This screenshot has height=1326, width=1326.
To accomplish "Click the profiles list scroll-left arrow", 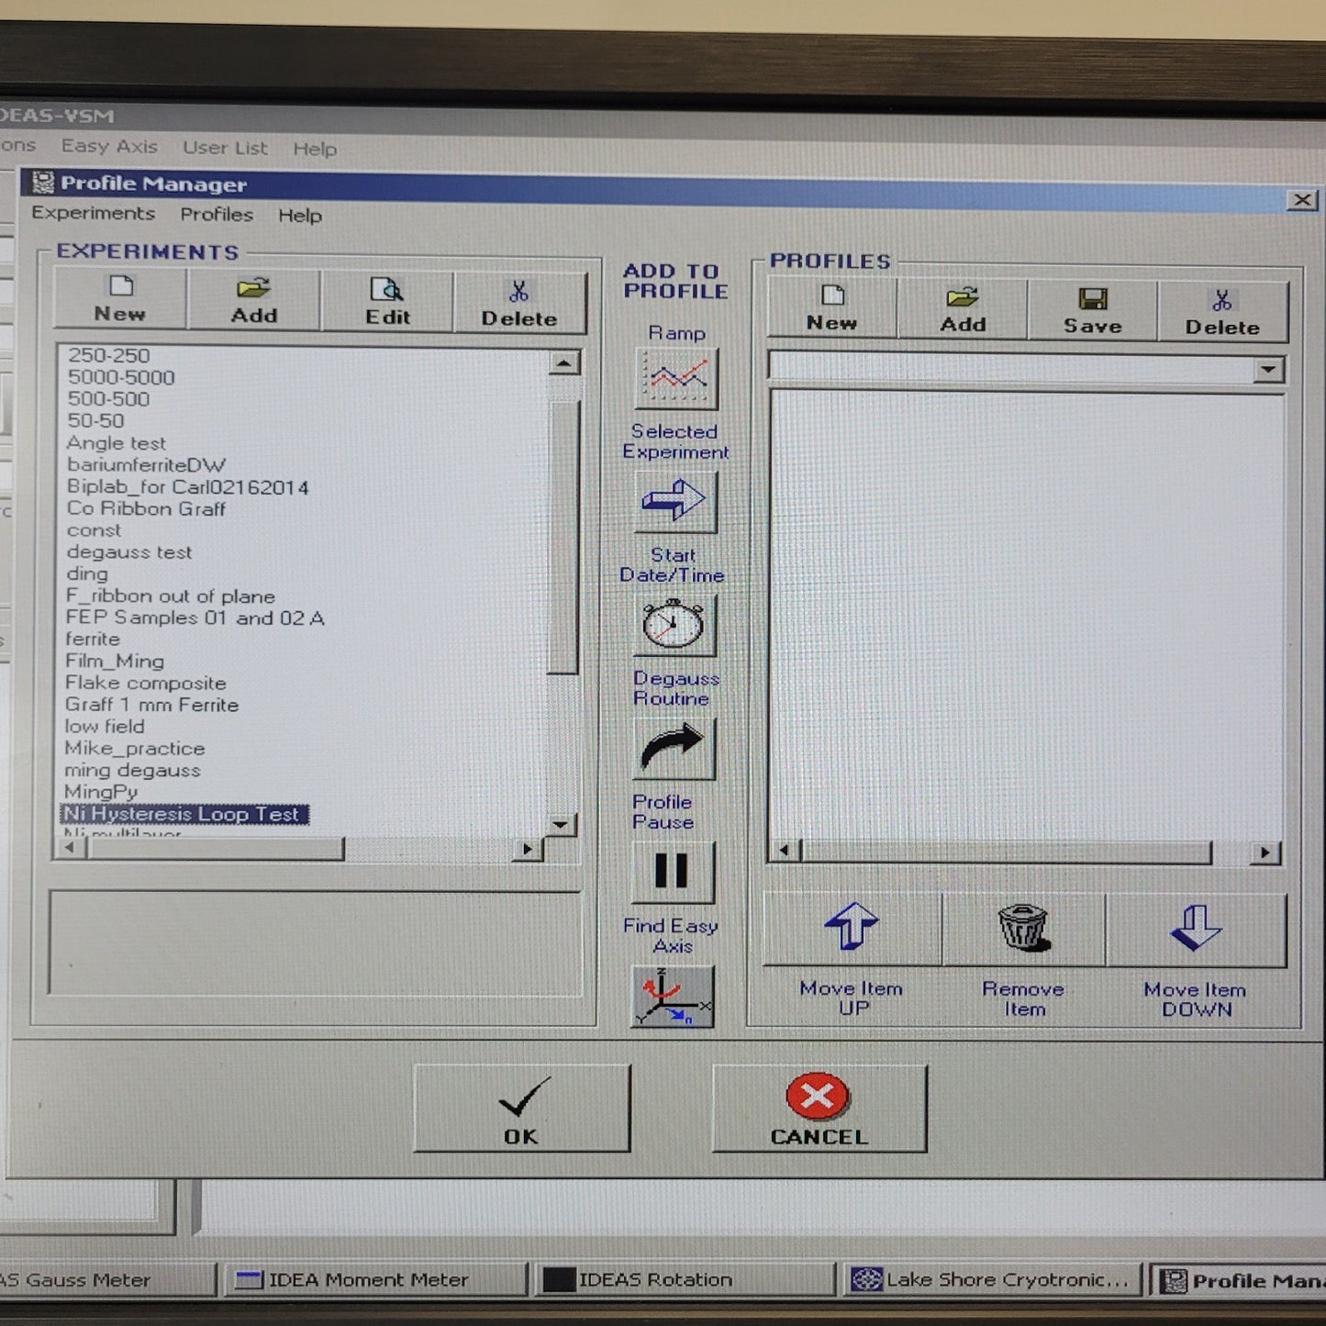I will coord(784,851).
